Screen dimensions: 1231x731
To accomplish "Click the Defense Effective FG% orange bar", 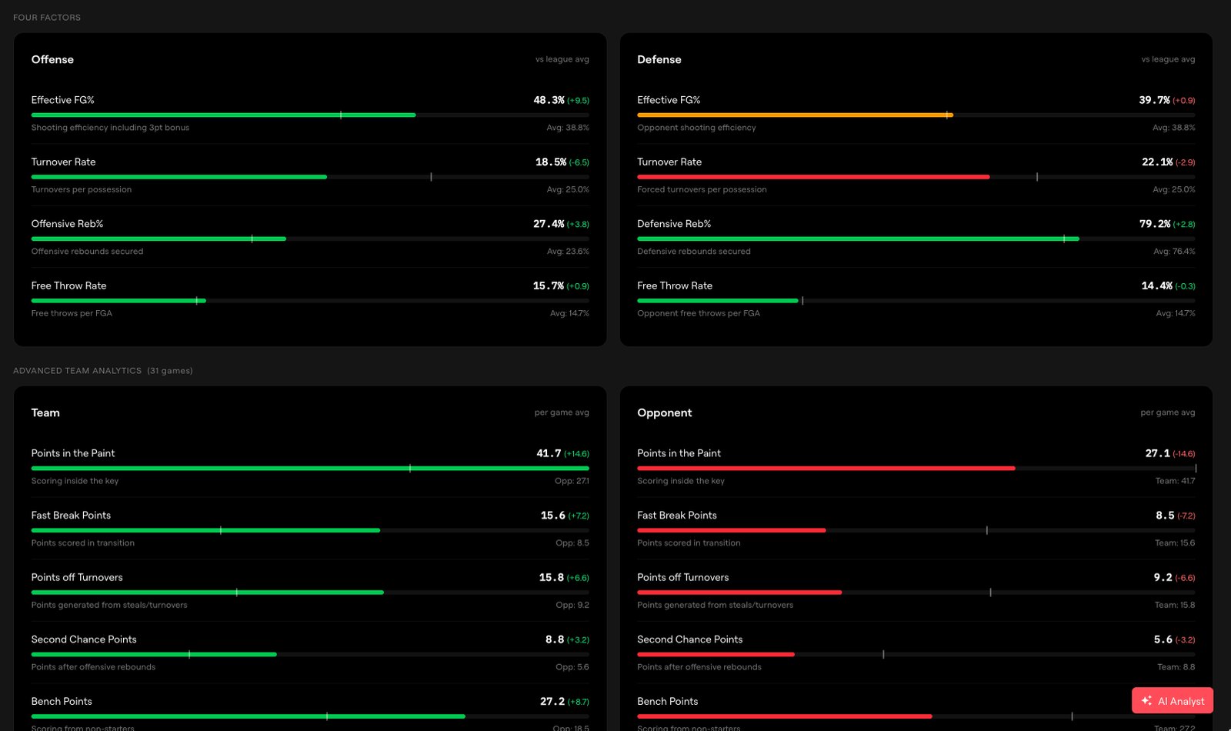I will (795, 115).
